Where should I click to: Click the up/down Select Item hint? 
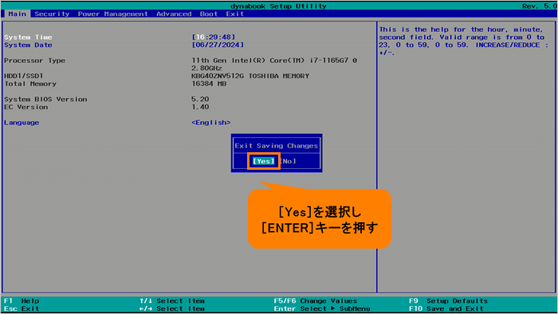(172, 300)
